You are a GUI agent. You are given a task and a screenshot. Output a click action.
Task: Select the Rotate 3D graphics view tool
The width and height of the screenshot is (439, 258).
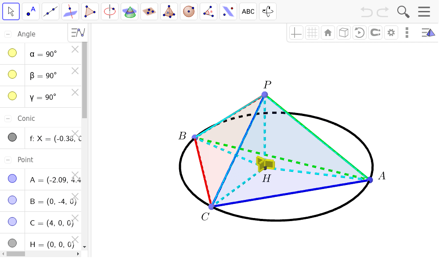268,11
